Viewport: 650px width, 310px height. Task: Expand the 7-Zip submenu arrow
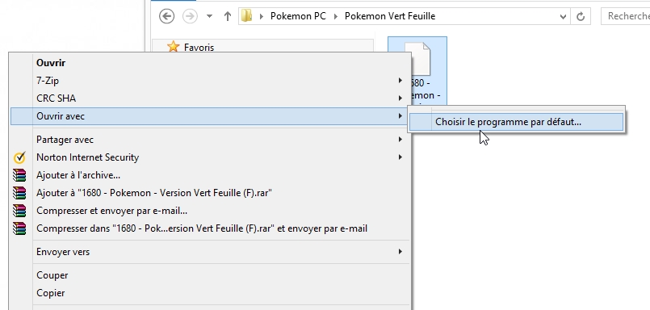(400, 81)
